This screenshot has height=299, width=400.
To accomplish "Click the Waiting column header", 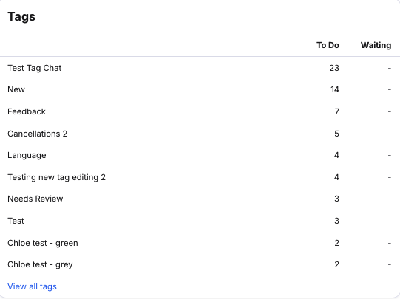I will (376, 45).
